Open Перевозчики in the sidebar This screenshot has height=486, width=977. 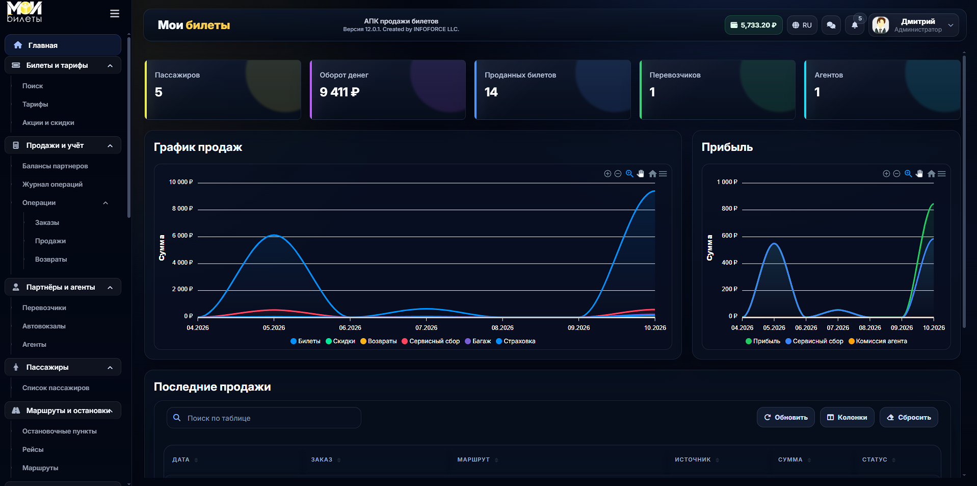coord(44,308)
